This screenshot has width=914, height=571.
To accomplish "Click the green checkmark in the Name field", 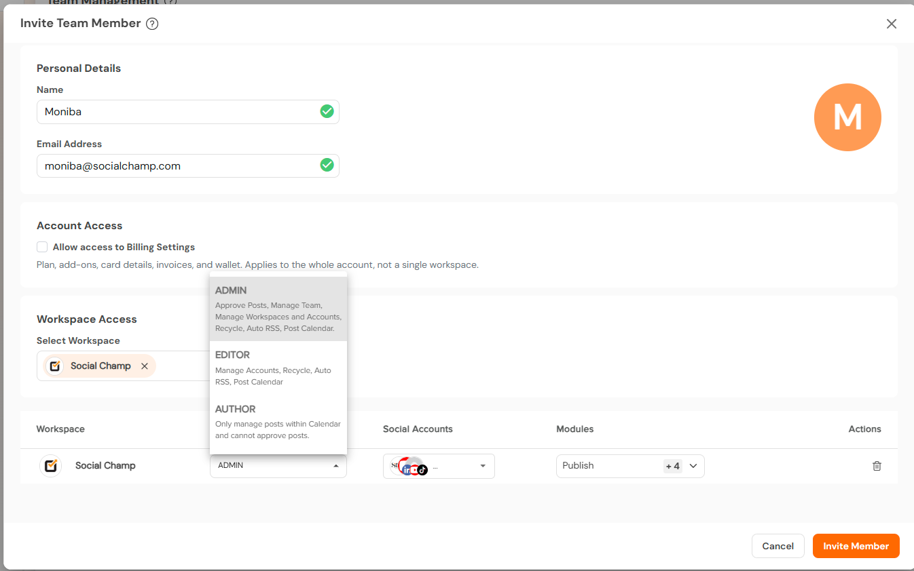I will click(x=327, y=111).
